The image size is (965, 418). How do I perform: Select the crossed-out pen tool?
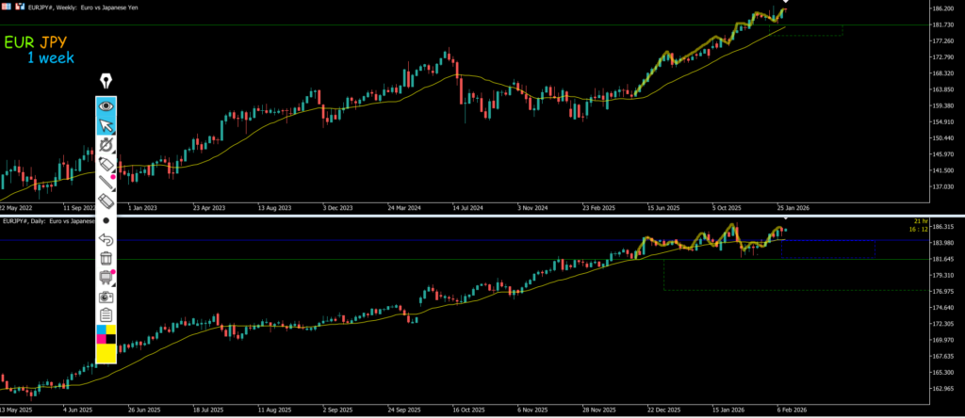[x=106, y=145]
